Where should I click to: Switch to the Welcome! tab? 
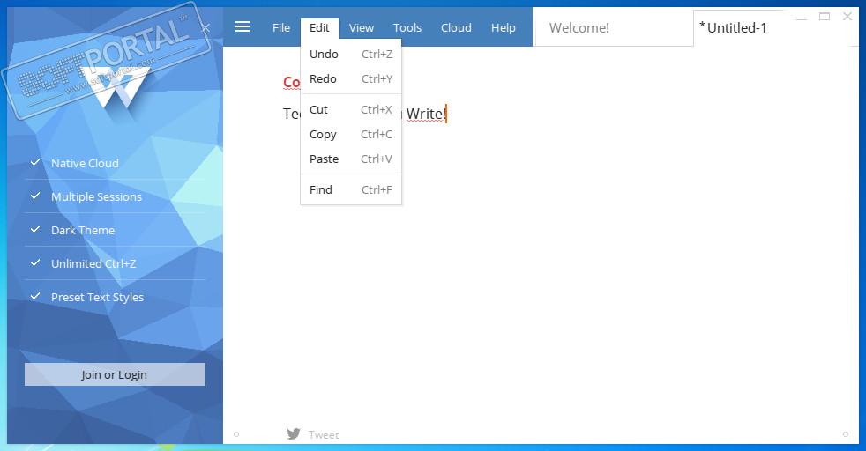(613, 27)
